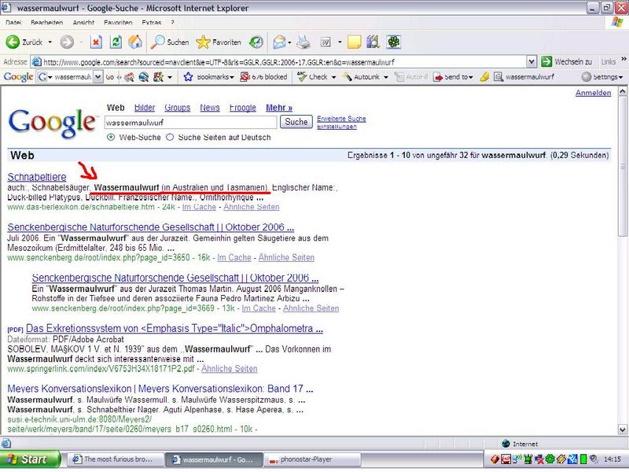The height and width of the screenshot is (472, 629).
Task: Print the page with the printer icon
Action: point(303,42)
